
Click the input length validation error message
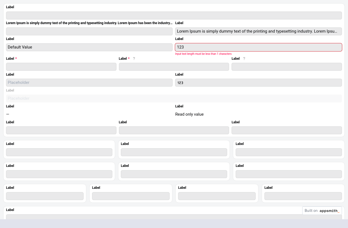[x=203, y=54]
